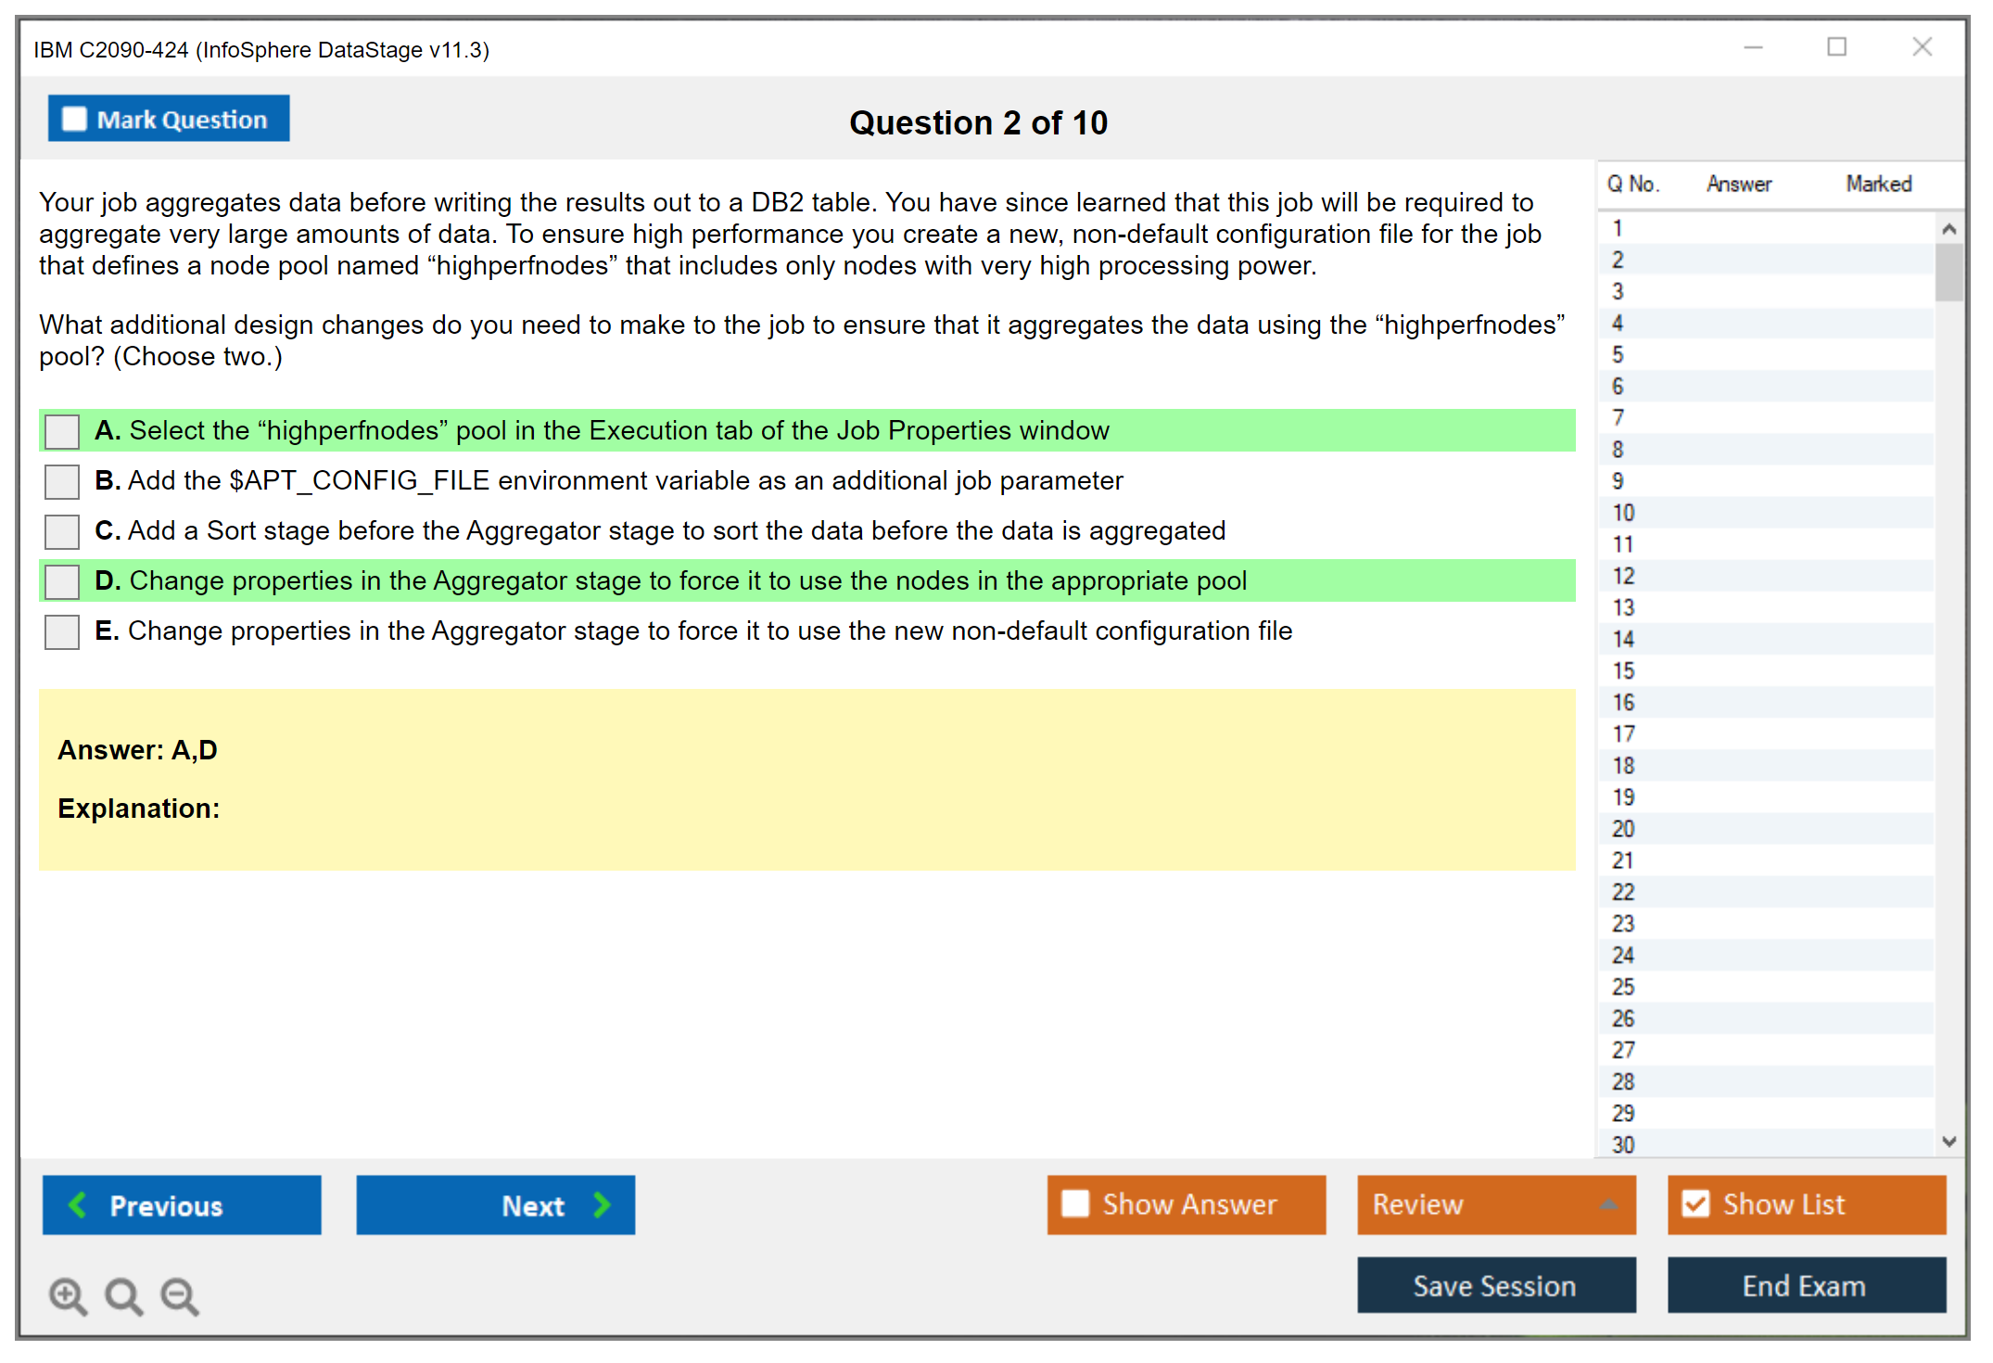The height and width of the screenshot is (1363, 1993).
Task: Check answer option A checkbox
Action: point(62,431)
